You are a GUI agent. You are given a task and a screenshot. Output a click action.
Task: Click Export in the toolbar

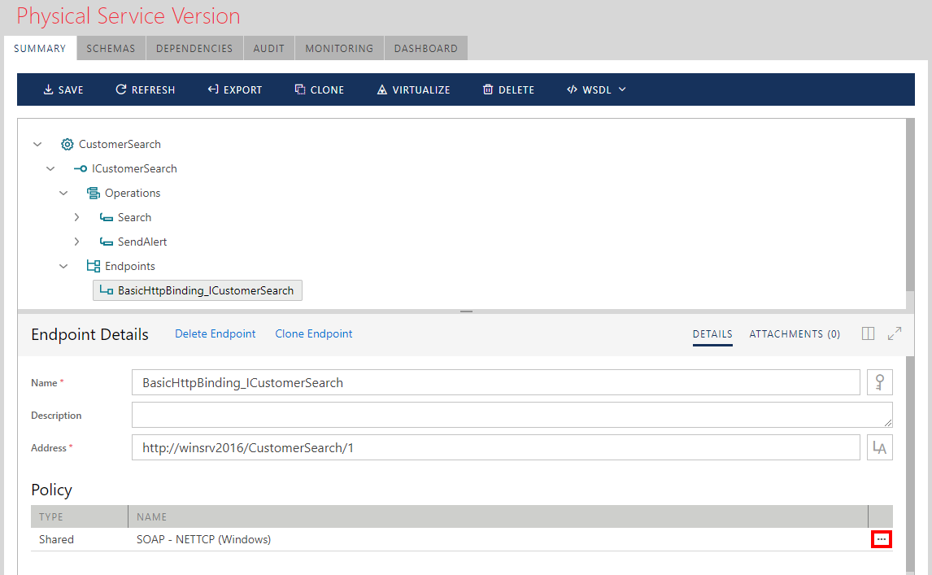(235, 89)
